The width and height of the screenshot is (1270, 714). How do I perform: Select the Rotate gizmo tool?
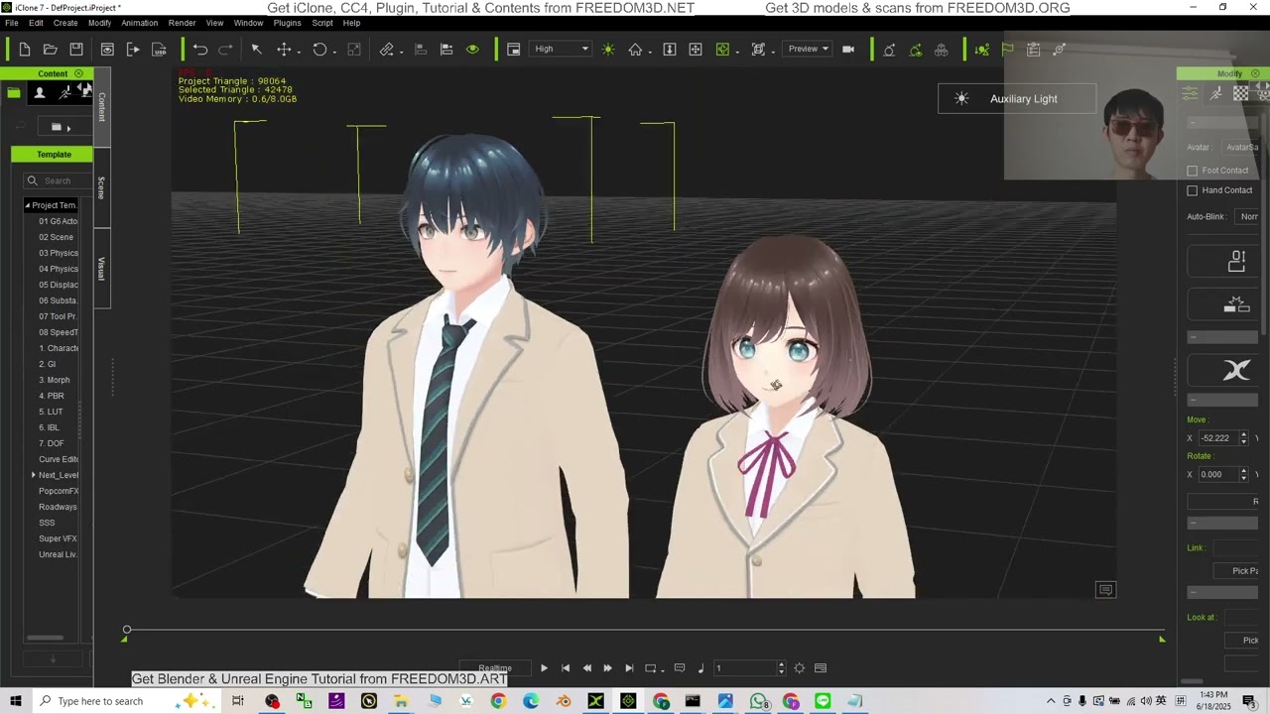tap(321, 49)
